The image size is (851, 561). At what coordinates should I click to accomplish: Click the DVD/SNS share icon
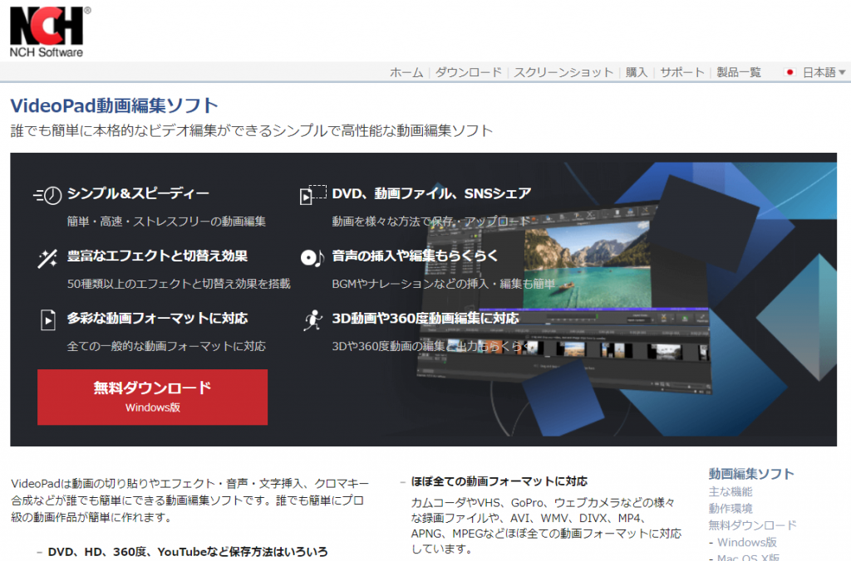tap(313, 194)
